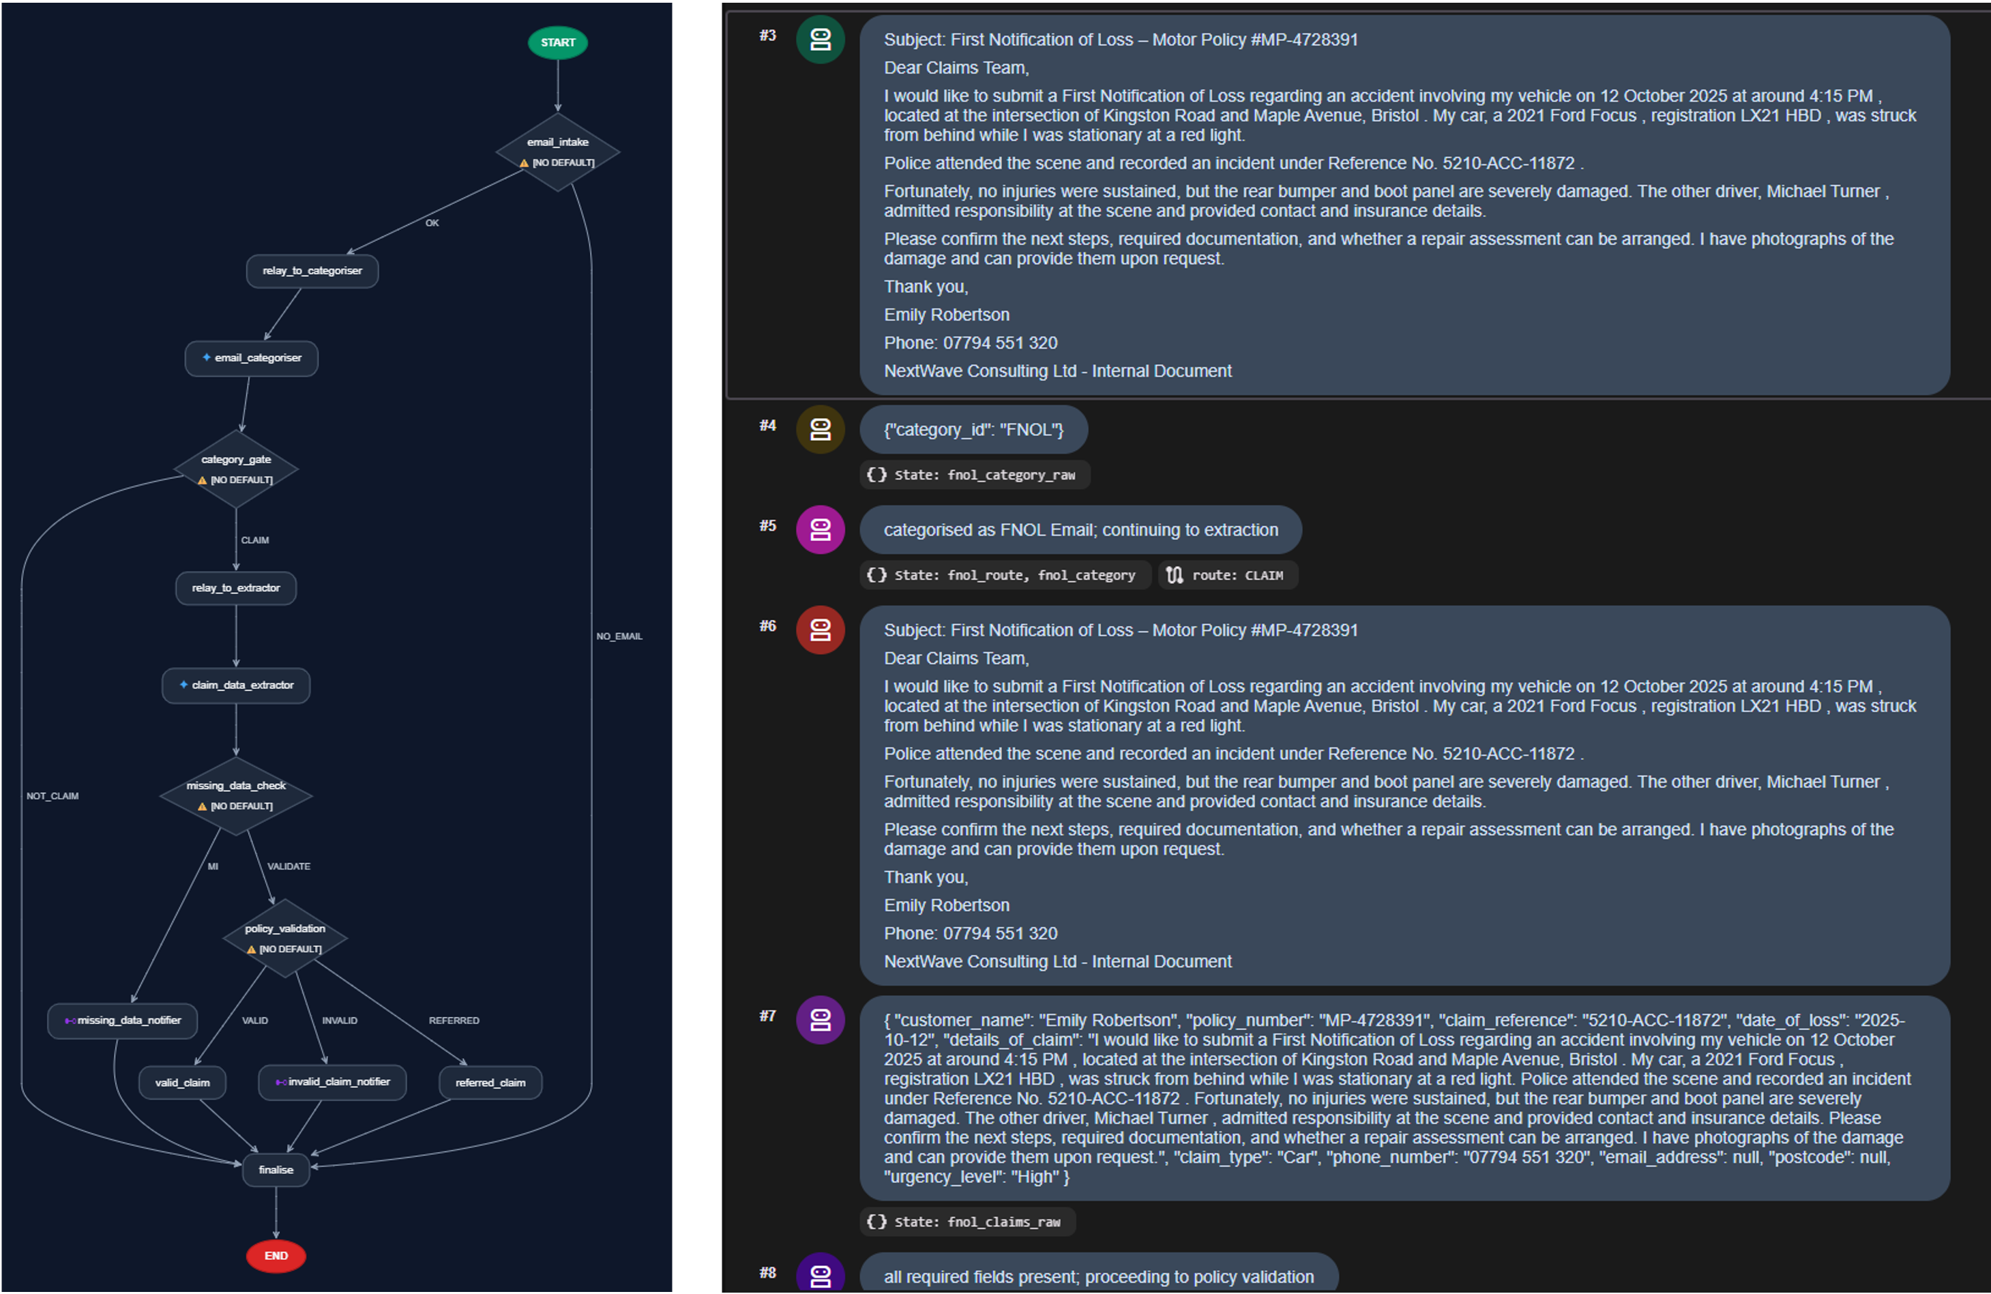The width and height of the screenshot is (1991, 1294).
Task: Select the START node in the graph
Action: tap(558, 43)
